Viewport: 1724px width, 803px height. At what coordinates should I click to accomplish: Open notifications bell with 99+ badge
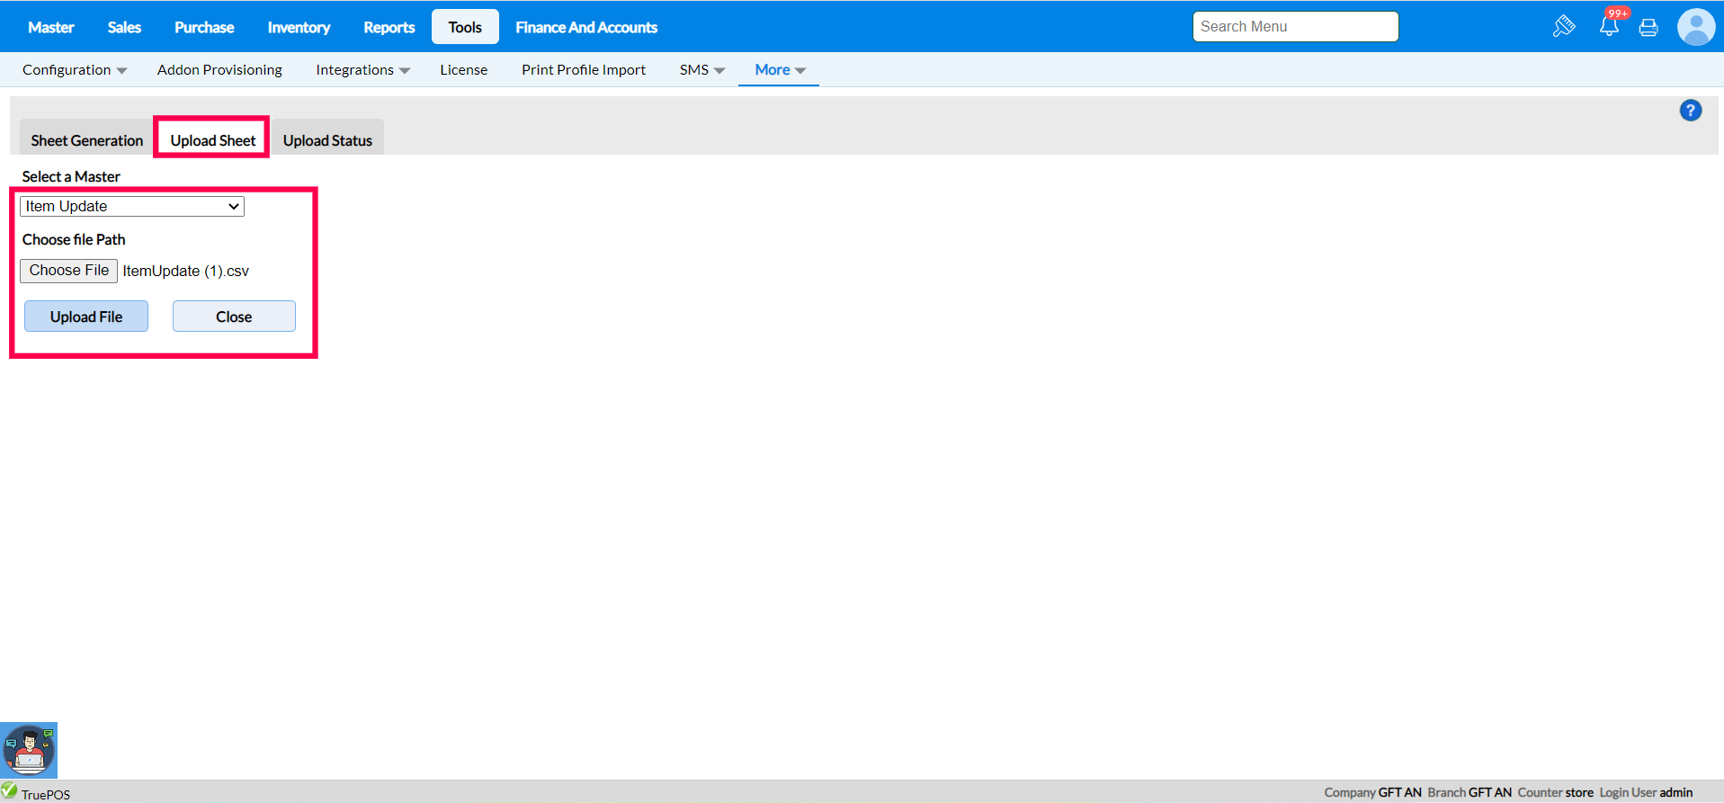(x=1611, y=24)
